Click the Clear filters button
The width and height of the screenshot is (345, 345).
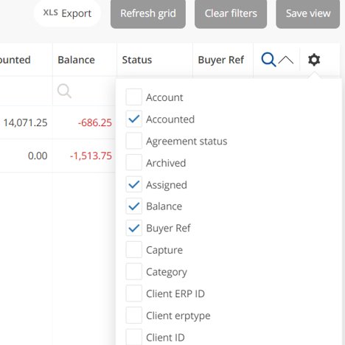click(x=231, y=13)
